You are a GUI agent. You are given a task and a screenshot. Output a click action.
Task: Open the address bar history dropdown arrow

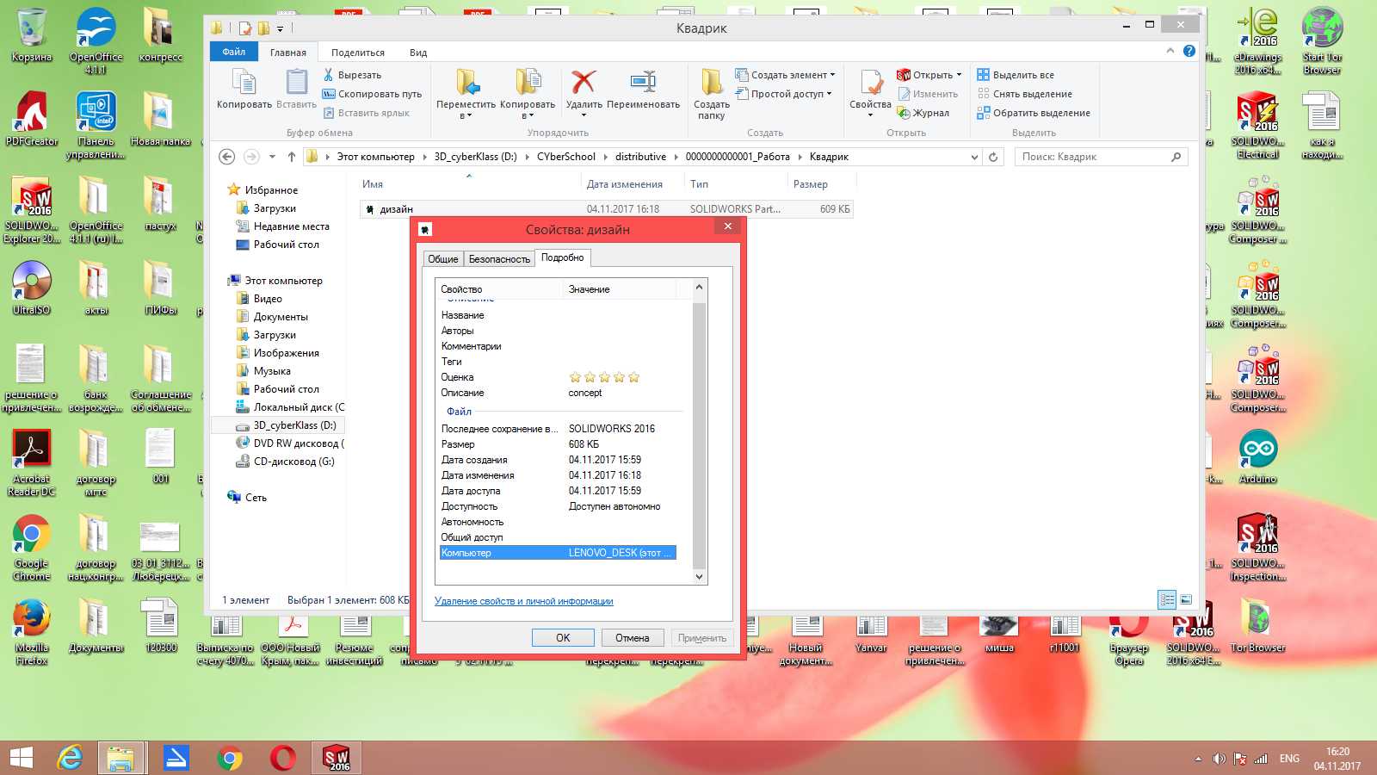(974, 157)
